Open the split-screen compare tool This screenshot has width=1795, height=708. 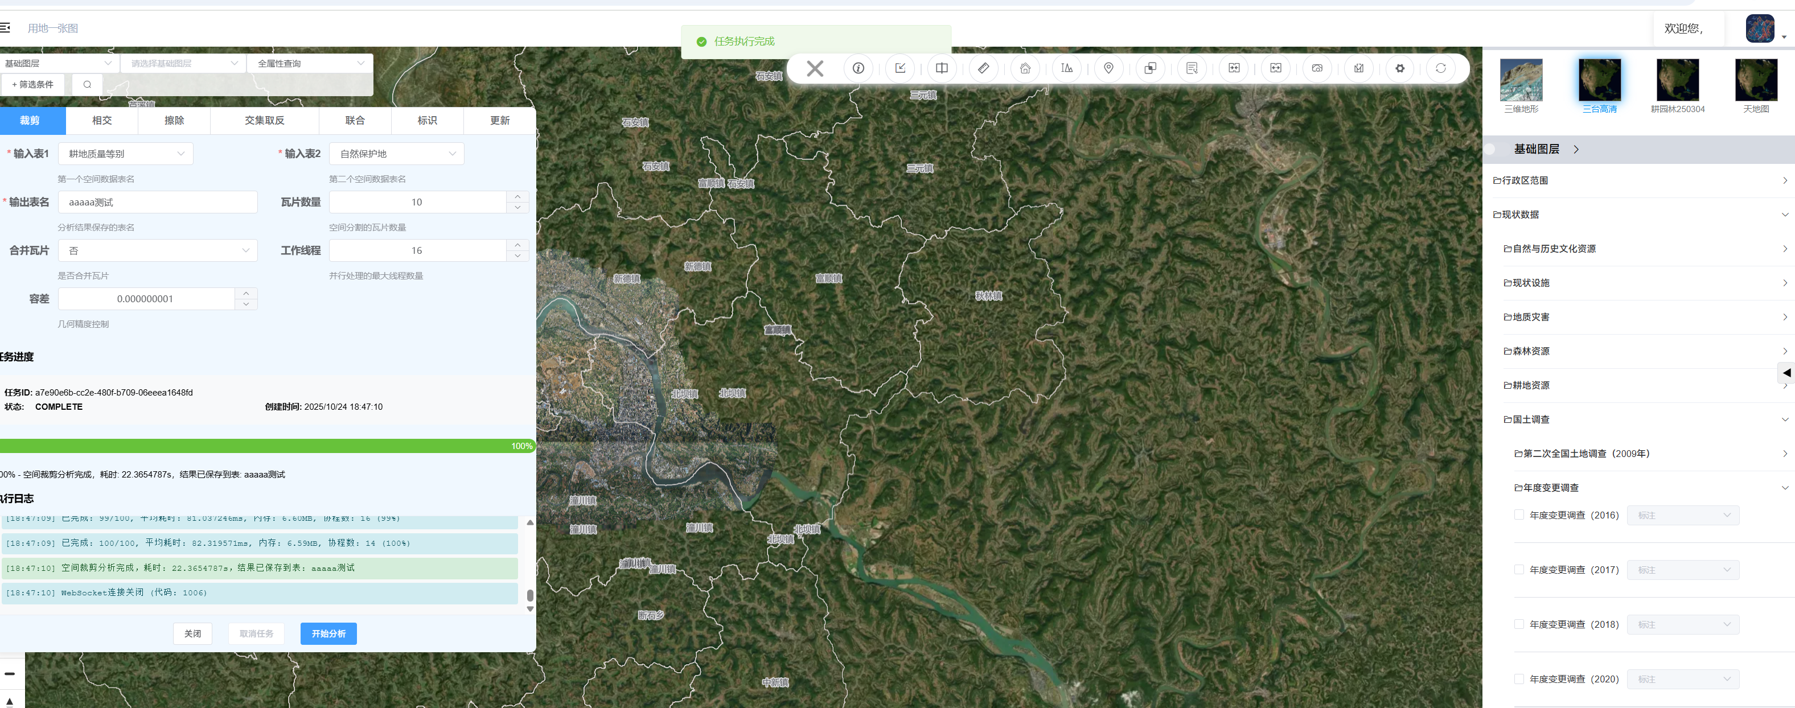pyautogui.click(x=942, y=68)
